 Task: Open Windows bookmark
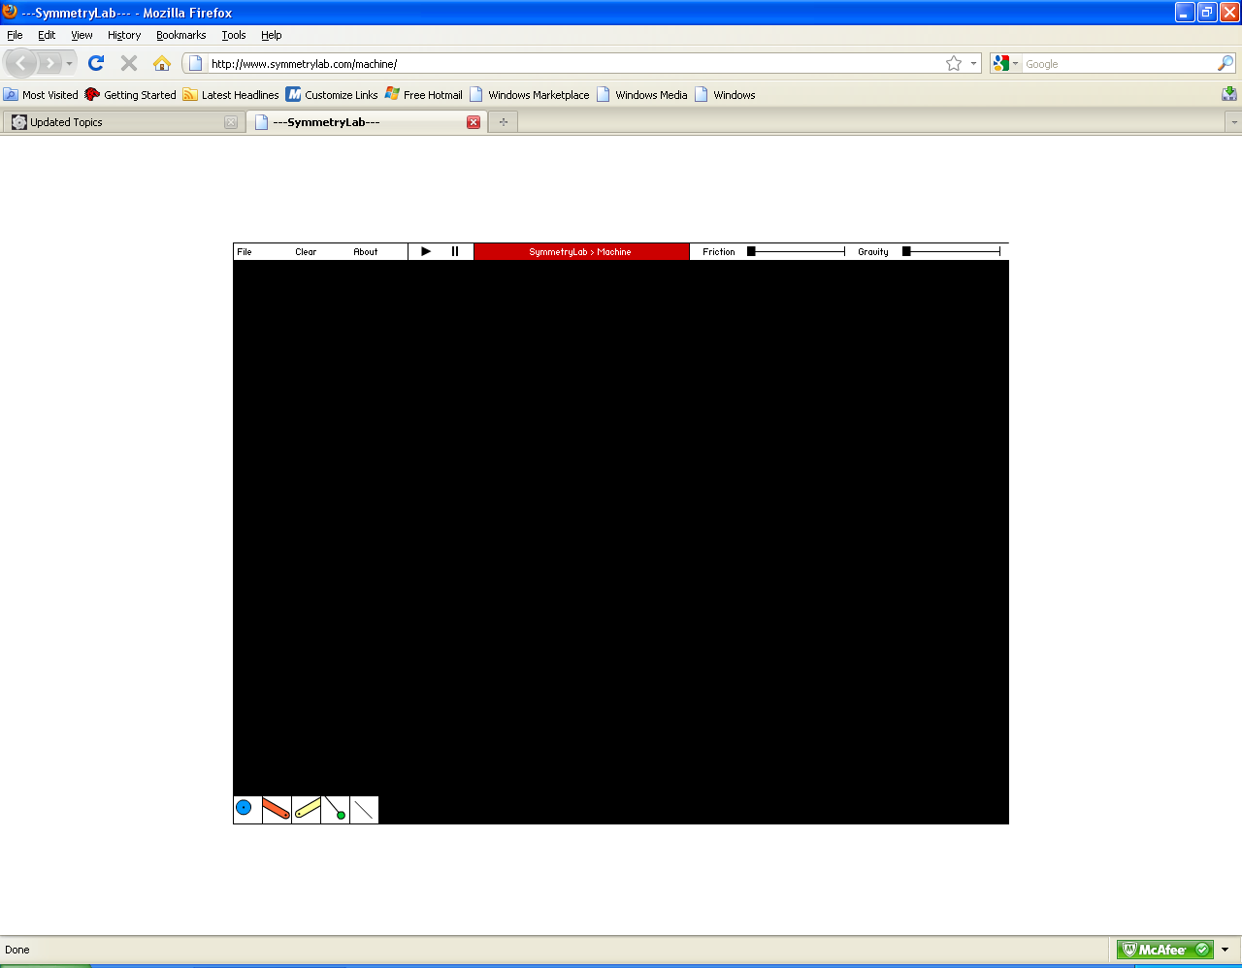725,95
